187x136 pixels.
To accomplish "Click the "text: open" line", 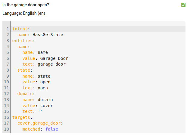I will pyautogui.click(x=35, y=88).
